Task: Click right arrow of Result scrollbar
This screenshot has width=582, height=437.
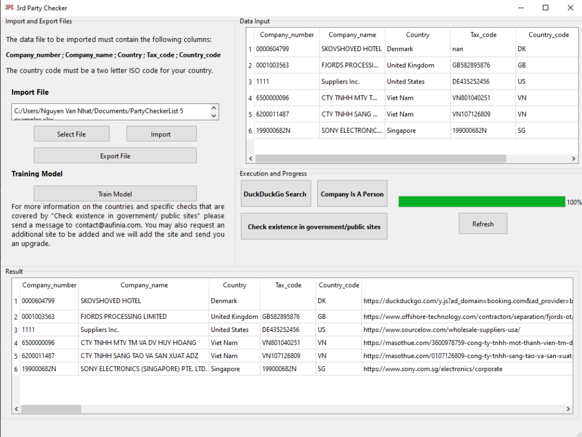Action: coord(568,409)
